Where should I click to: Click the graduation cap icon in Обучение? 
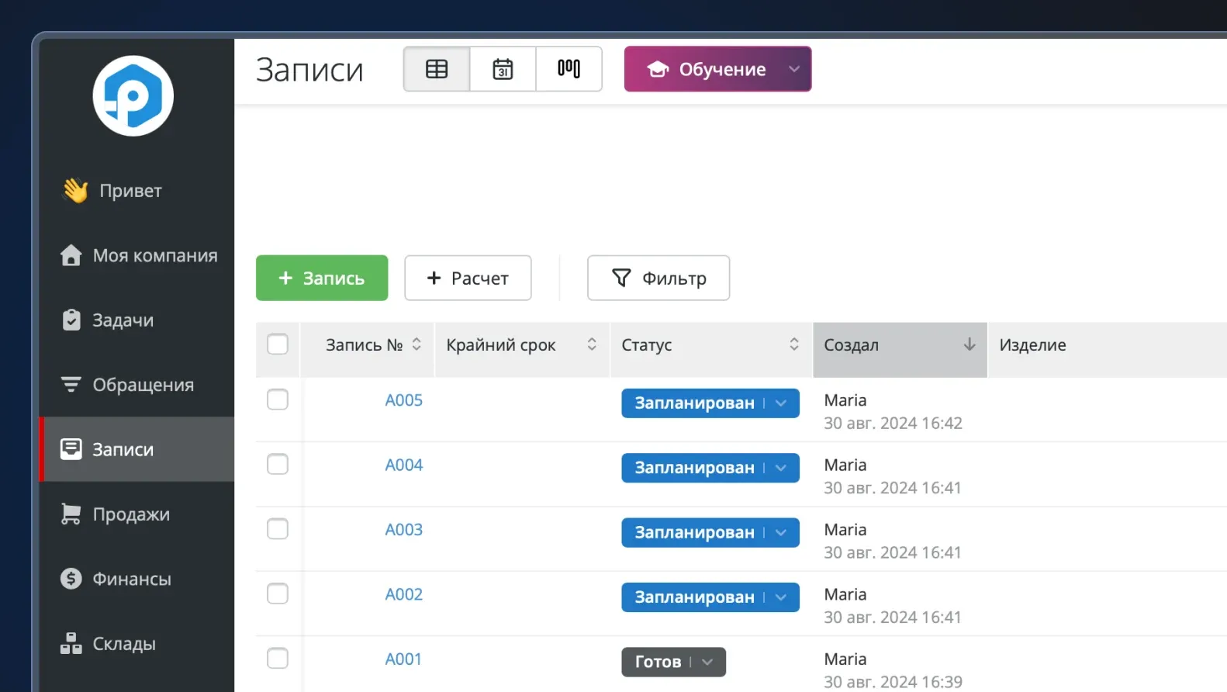point(658,69)
